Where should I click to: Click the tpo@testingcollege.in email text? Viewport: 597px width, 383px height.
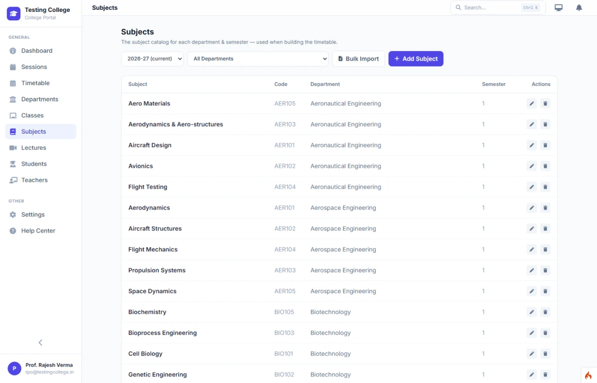[50, 372]
